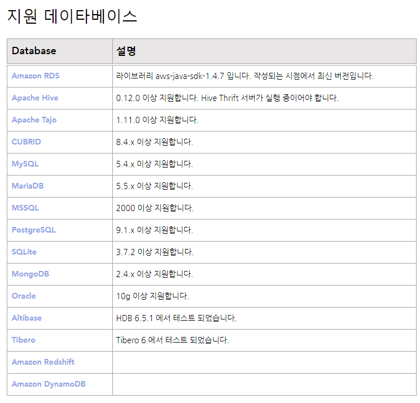Open the MongoDB link
Viewport: 420px width, 403px height.
point(30,274)
